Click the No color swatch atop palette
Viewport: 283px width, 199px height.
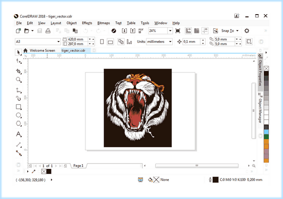pyautogui.click(x=266, y=68)
